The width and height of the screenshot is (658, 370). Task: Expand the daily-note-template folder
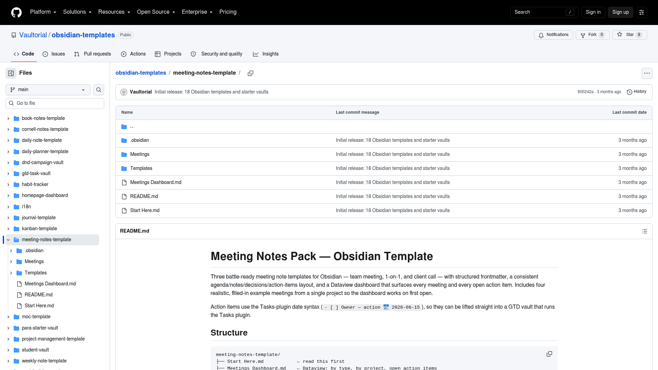coord(8,140)
